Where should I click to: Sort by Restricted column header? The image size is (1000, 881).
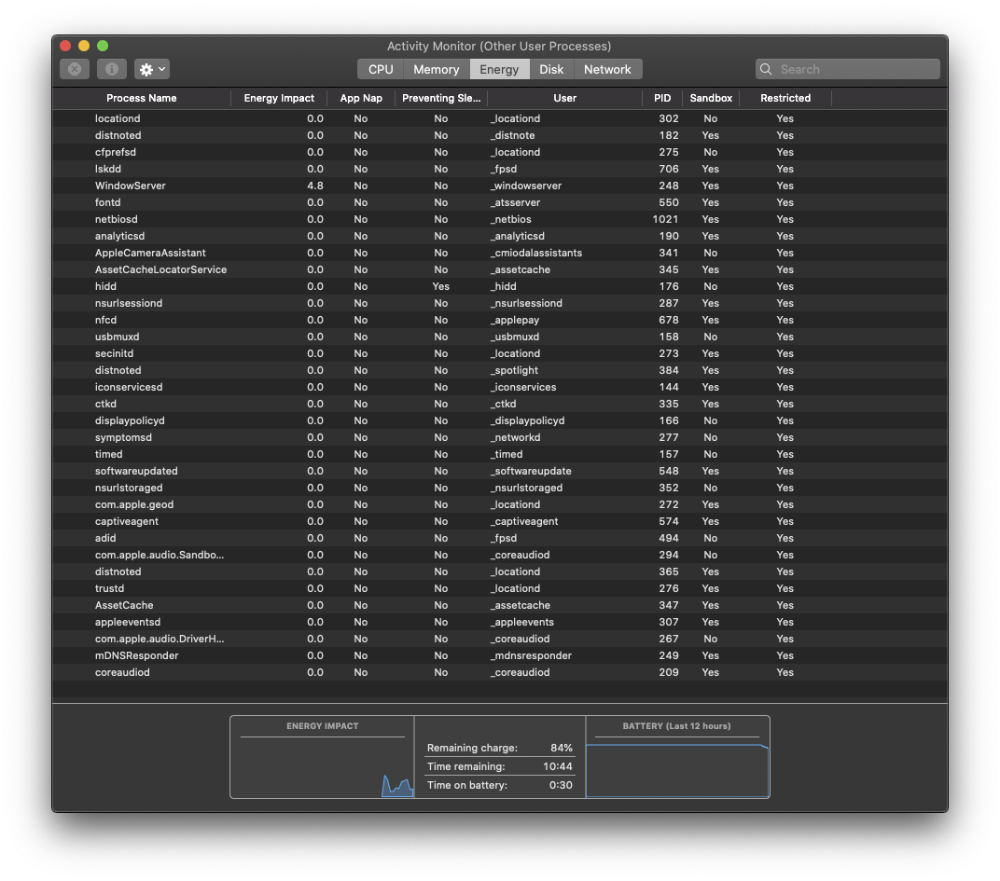785,98
